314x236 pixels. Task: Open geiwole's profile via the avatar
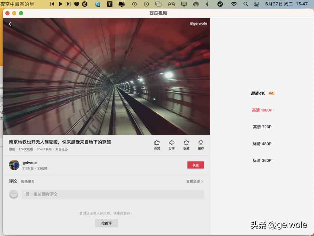(x=14, y=165)
